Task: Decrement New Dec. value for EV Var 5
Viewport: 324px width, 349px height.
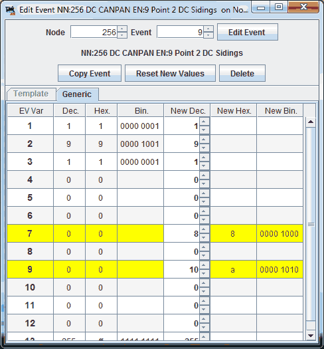Action: pos(204,202)
